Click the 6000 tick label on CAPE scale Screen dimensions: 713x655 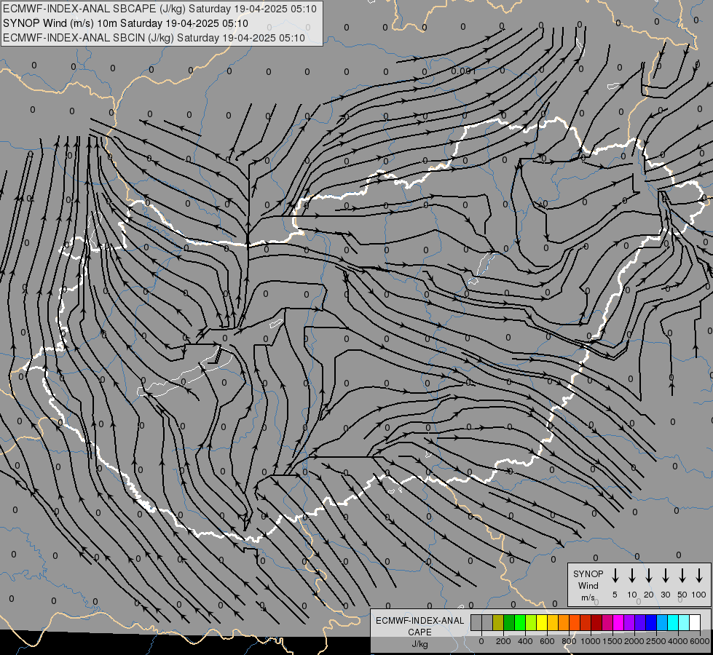[x=700, y=641]
